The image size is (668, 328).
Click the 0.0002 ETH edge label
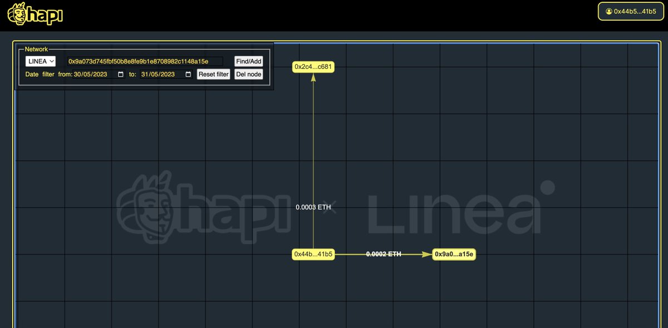pos(384,254)
